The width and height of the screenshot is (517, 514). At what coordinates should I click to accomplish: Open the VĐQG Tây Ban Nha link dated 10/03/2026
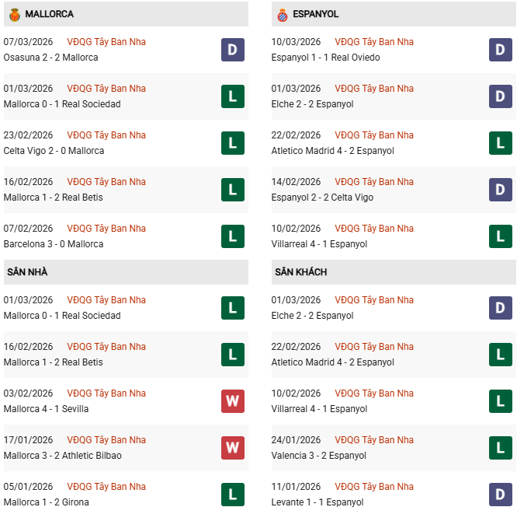(374, 42)
